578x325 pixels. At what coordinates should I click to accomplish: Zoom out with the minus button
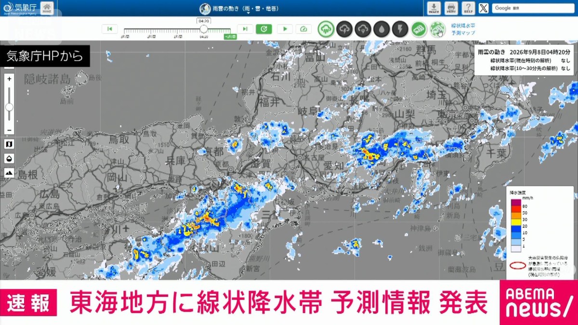[9, 130]
